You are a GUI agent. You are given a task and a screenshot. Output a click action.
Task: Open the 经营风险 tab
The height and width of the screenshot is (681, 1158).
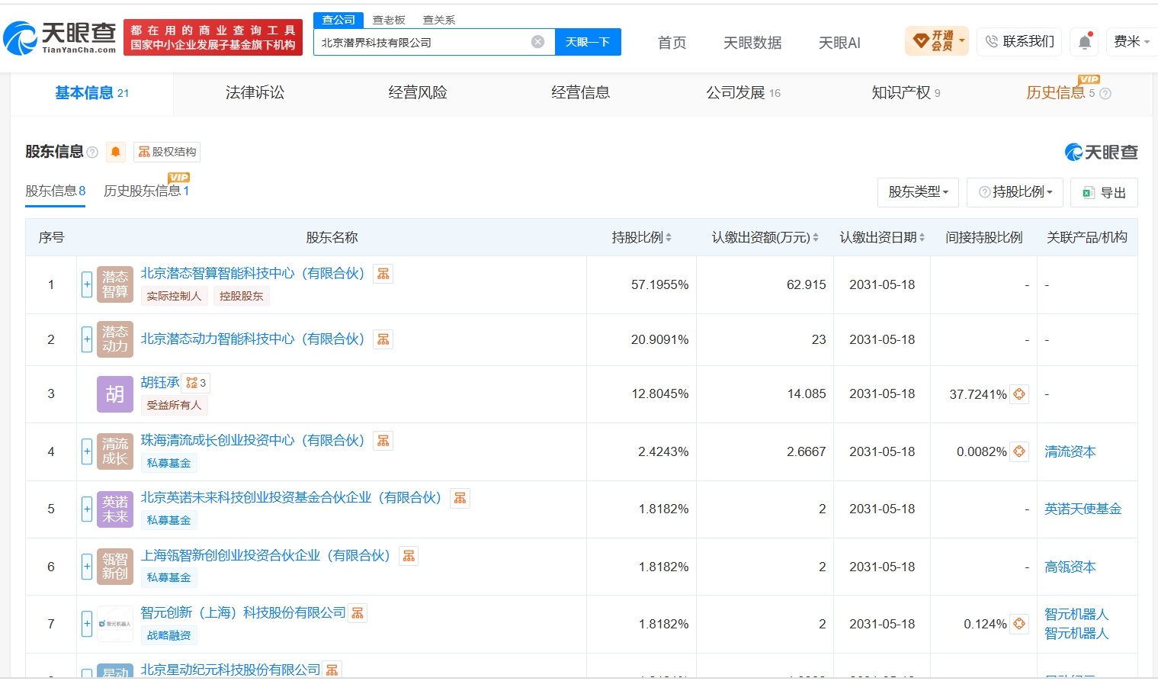pyautogui.click(x=418, y=93)
